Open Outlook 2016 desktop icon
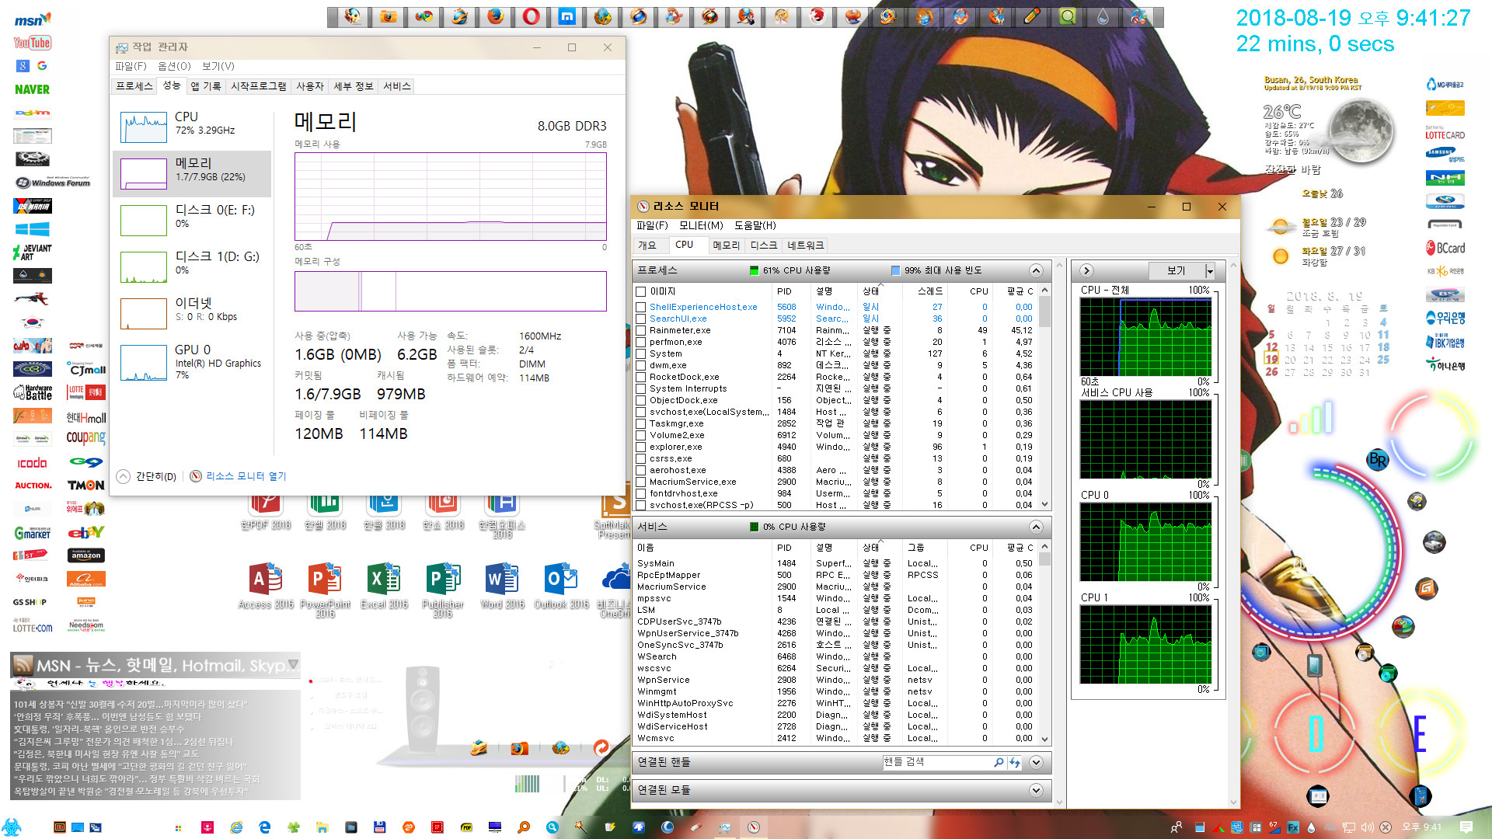 (x=561, y=587)
